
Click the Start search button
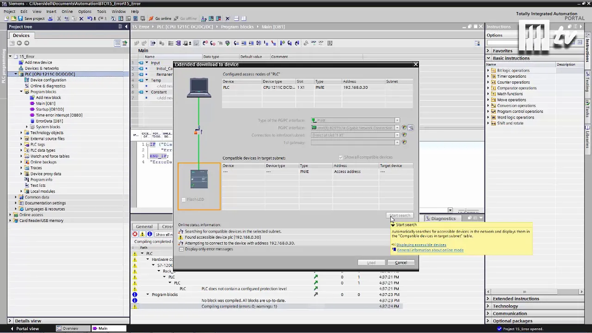(400, 216)
